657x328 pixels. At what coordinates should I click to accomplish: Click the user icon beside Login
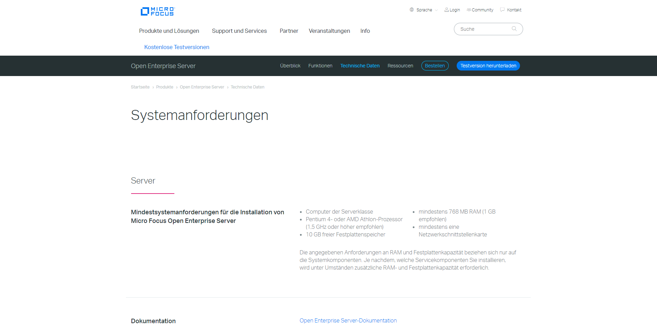coord(447,10)
